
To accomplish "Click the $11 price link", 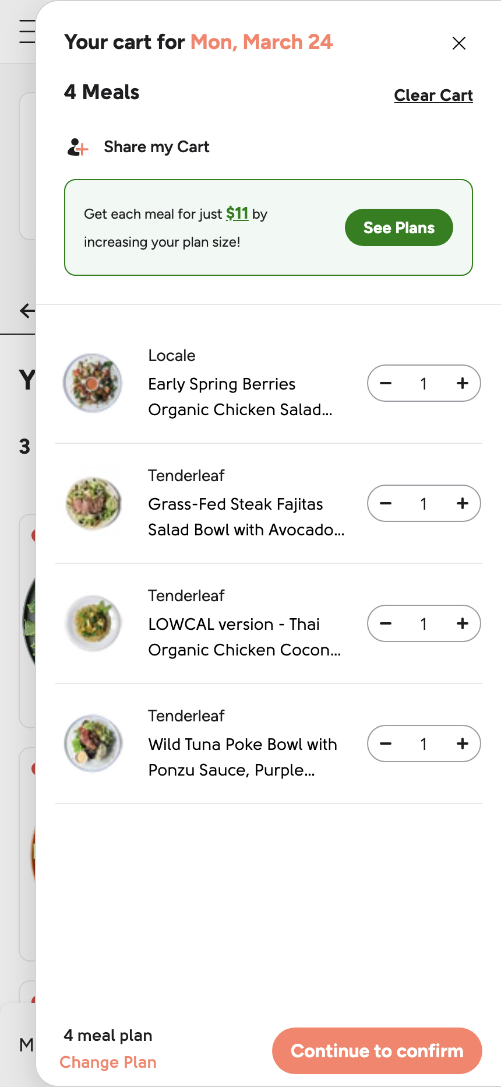I will click(x=237, y=213).
